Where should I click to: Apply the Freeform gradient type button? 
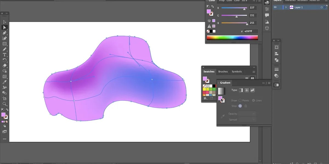click(x=252, y=90)
